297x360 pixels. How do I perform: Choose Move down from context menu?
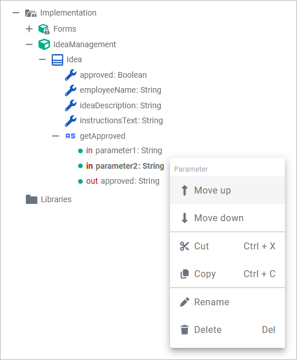pyautogui.click(x=227, y=218)
